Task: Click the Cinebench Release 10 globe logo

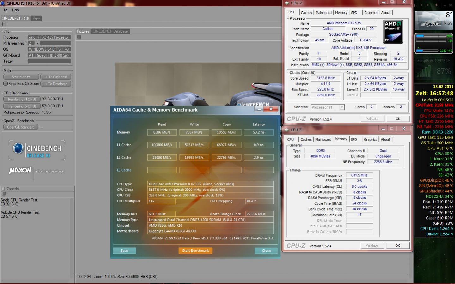Action: (18, 148)
